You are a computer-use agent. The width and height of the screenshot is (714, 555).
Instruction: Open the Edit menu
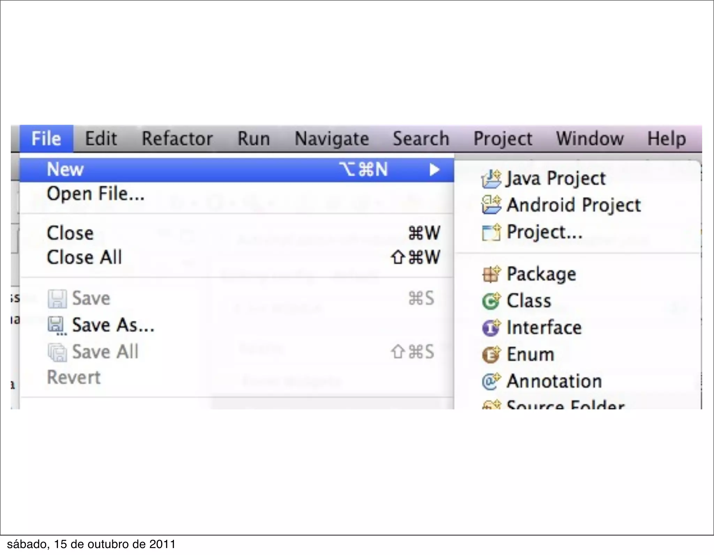(x=101, y=139)
